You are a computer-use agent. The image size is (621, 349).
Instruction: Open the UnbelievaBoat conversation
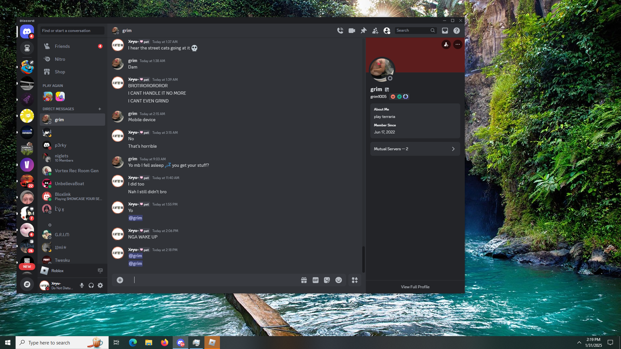click(72, 184)
